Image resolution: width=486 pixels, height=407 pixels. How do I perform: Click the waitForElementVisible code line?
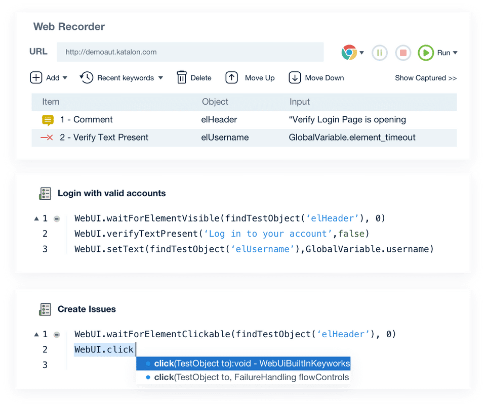coord(230,218)
